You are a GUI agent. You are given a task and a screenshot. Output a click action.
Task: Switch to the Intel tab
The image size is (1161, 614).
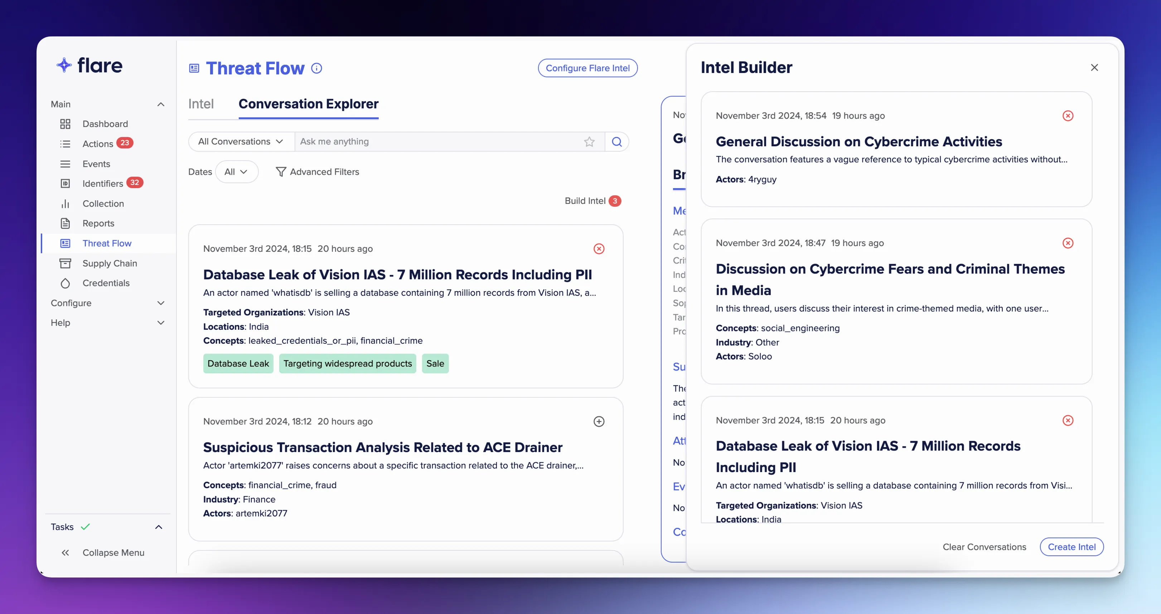pyautogui.click(x=201, y=104)
